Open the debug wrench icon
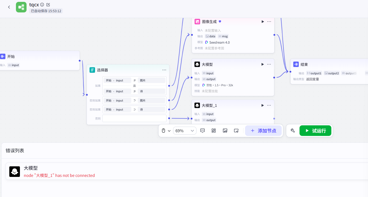368x197 pixels. click(x=293, y=131)
